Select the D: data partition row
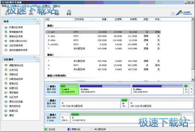 (x=103, y=36)
